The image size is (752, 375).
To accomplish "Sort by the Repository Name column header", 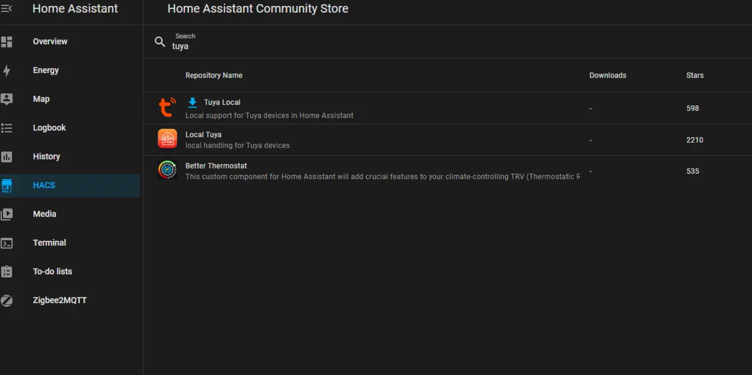I will point(214,75).
